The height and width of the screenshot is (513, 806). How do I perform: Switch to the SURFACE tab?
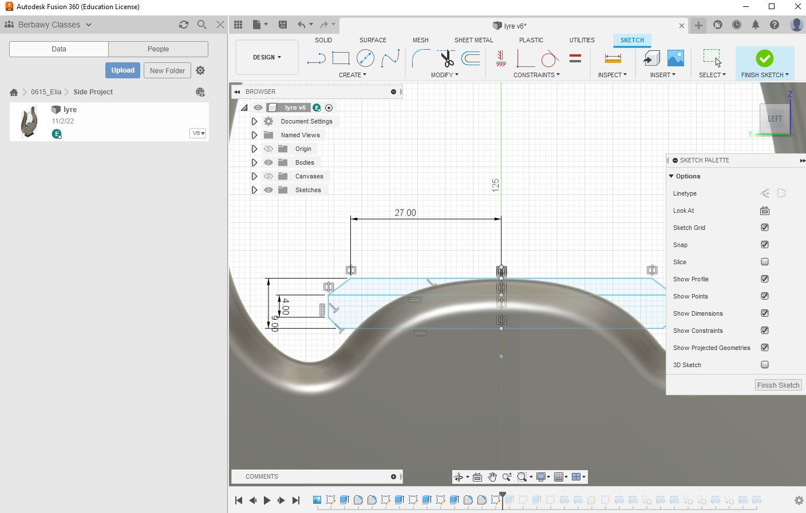373,40
